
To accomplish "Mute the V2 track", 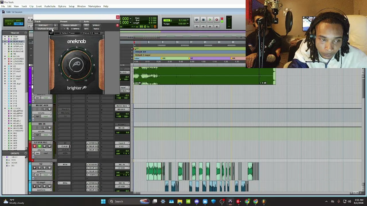I will (x=49, y=168).
